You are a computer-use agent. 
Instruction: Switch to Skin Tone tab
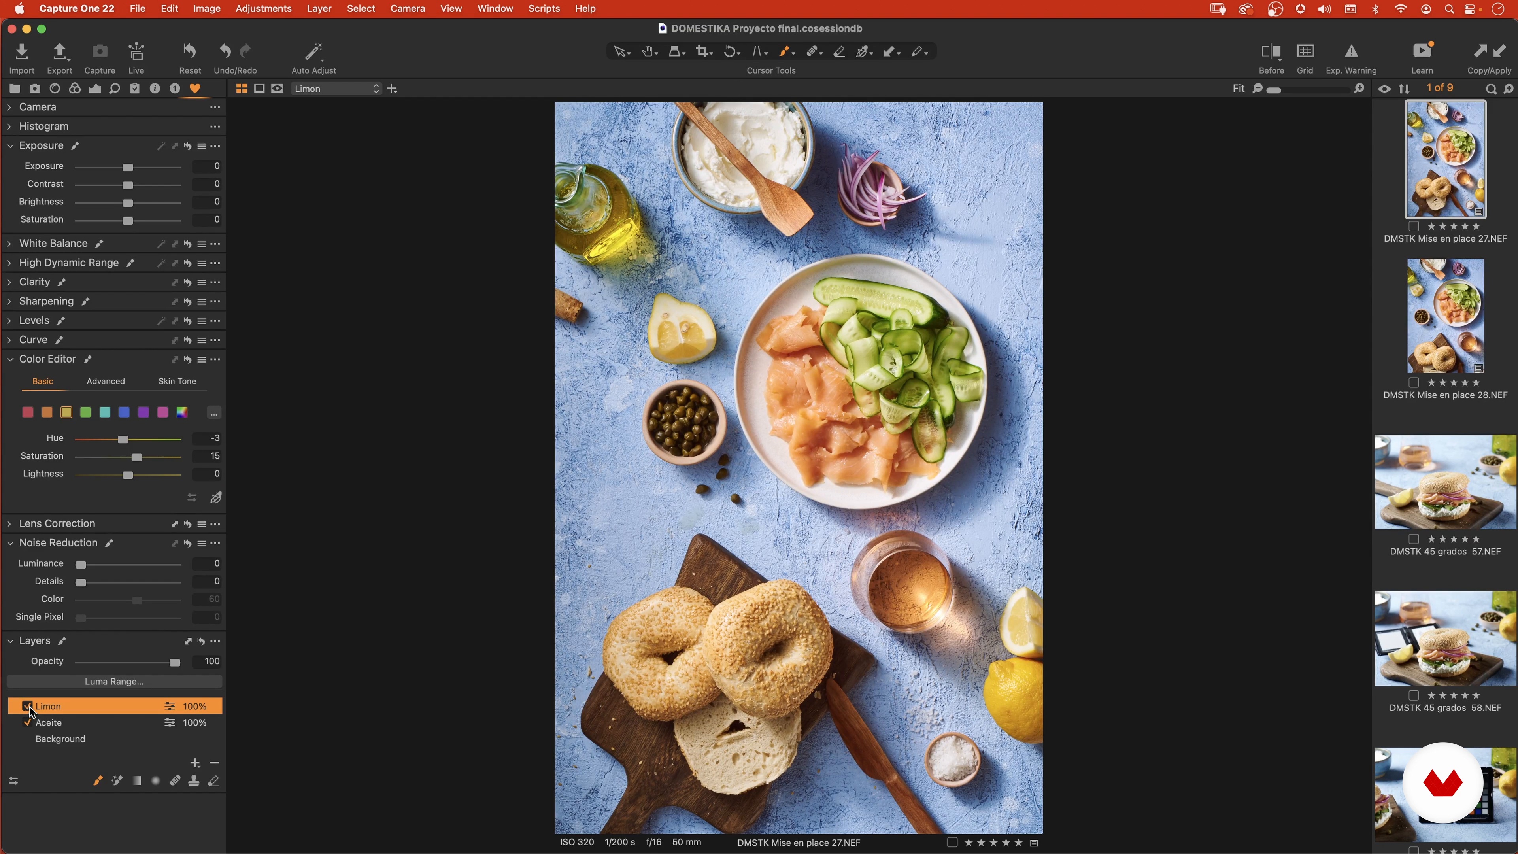tap(177, 381)
